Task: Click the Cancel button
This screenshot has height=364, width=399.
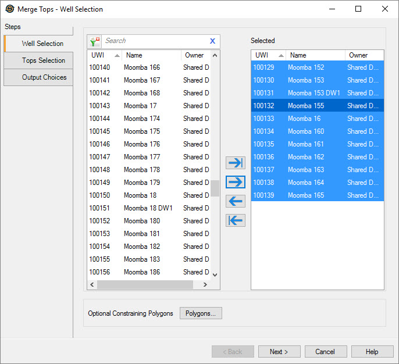Action: 325,352
